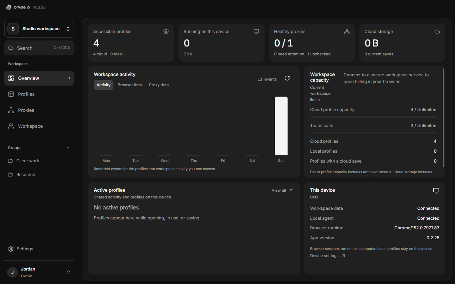Click the v0.2.25 version label in header

point(39,7)
